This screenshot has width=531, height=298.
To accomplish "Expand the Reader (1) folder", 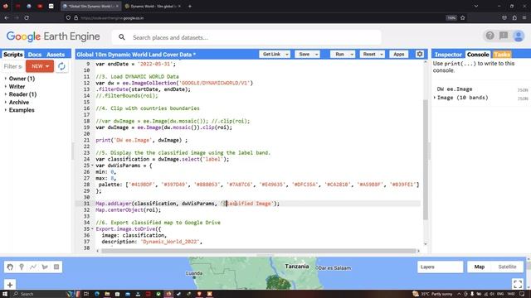I will click(6, 94).
